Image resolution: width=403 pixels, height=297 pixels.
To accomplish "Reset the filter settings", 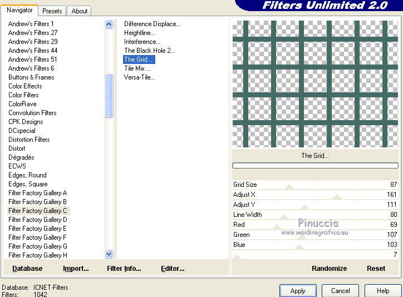I will (376, 269).
